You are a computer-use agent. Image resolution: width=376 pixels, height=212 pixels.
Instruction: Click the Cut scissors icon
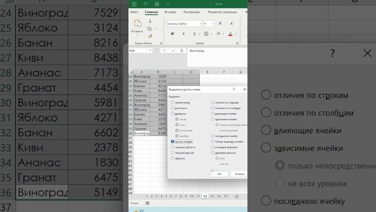(150, 21)
